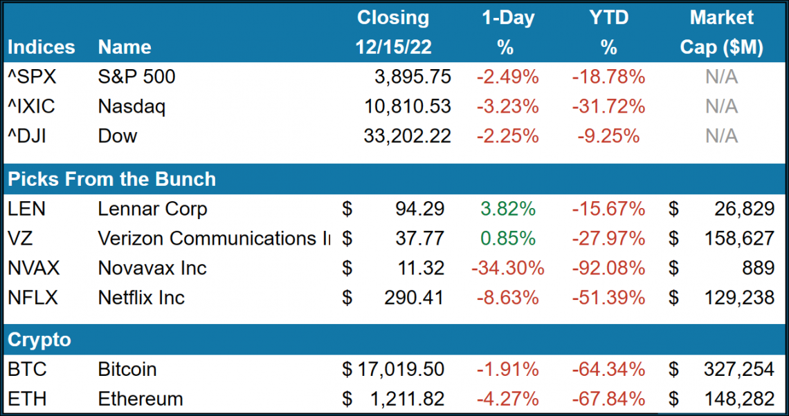Click the LEN ticker symbol
The image size is (789, 416).
coord(27,208)
